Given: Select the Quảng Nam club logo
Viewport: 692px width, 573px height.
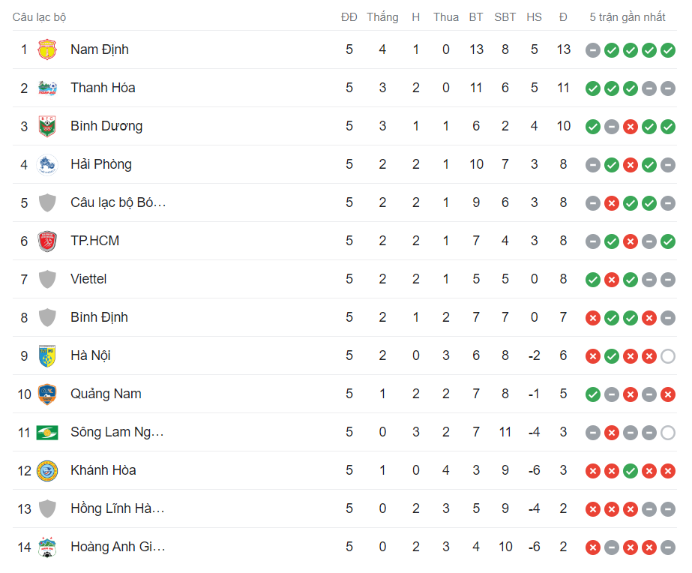Looking at the screenshot, I should [47, 394].
